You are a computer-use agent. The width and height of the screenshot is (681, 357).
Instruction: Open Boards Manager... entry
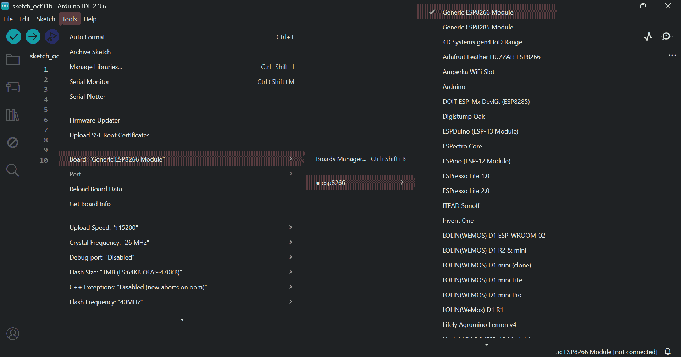[341, 159]
